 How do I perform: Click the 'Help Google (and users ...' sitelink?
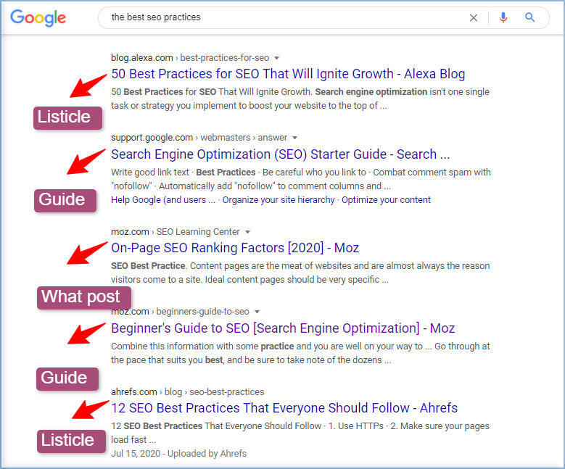pos(163,200)
